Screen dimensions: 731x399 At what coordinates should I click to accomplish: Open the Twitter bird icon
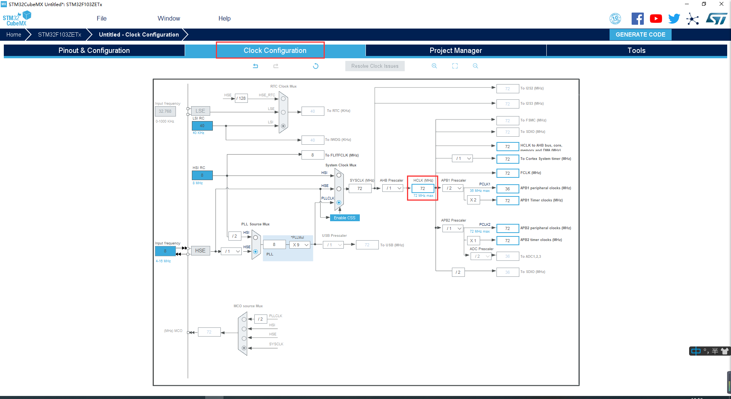tap(674, 18)
